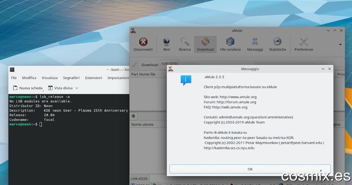The image size is (352, 185).
Task: Click the http://wiki.amule.org FAQ text
Action: [x=230, y=107]
